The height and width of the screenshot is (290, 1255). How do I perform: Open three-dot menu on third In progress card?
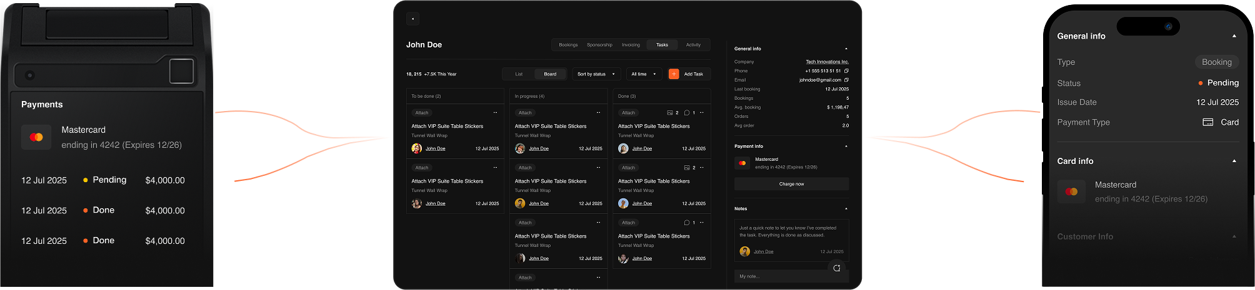click(x=598, y=223)
